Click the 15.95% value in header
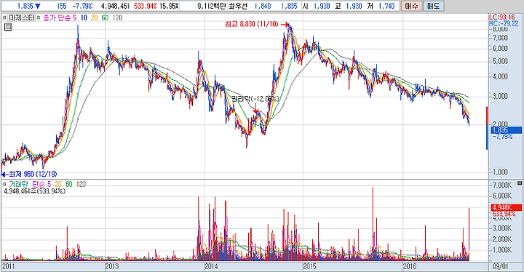Viewport: 524px width, 272px height. 169,6
